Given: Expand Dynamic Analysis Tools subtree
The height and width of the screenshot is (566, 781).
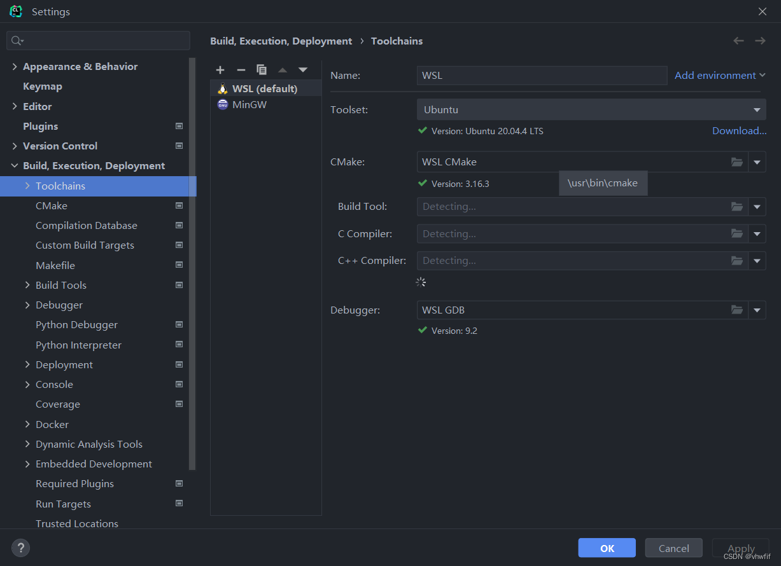Looking at the screenshot, I should [27, 444].
